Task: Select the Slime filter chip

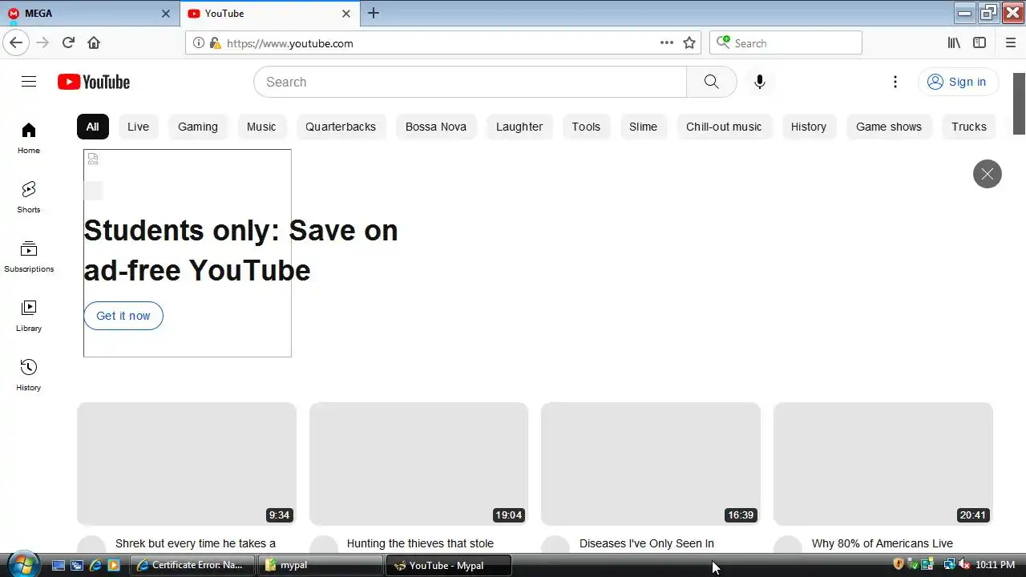Action: tap(643, 127)
